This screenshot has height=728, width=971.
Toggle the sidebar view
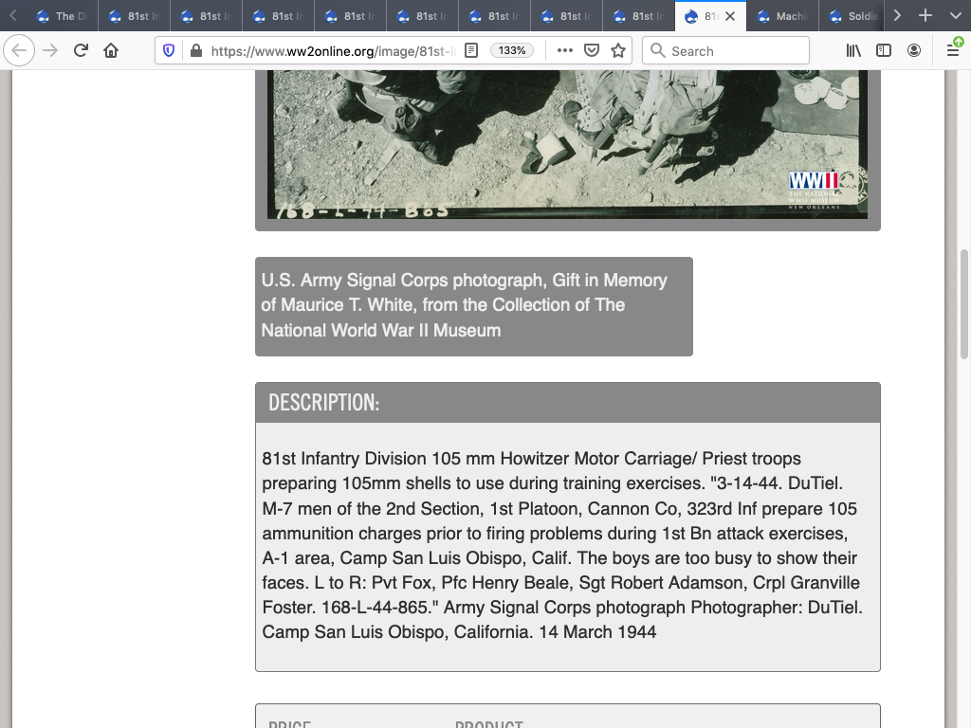(x=884, y=50)
